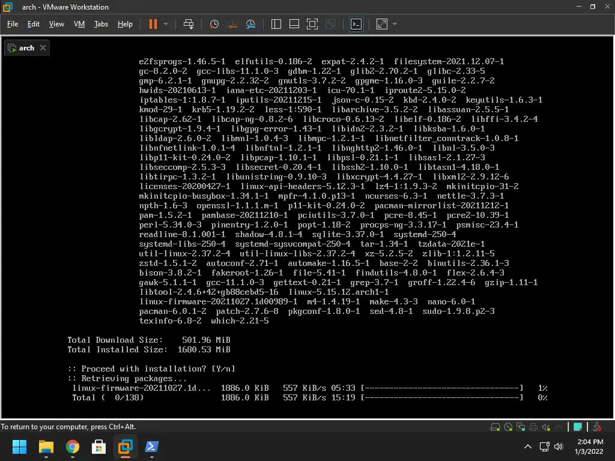
Task: Click the hard disk device status icon
Action: [495, 427]
